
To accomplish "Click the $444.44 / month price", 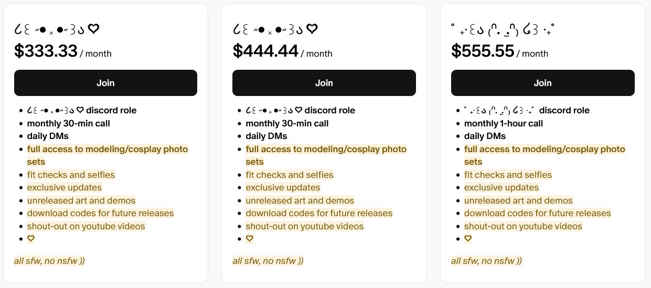I will 282,51.
